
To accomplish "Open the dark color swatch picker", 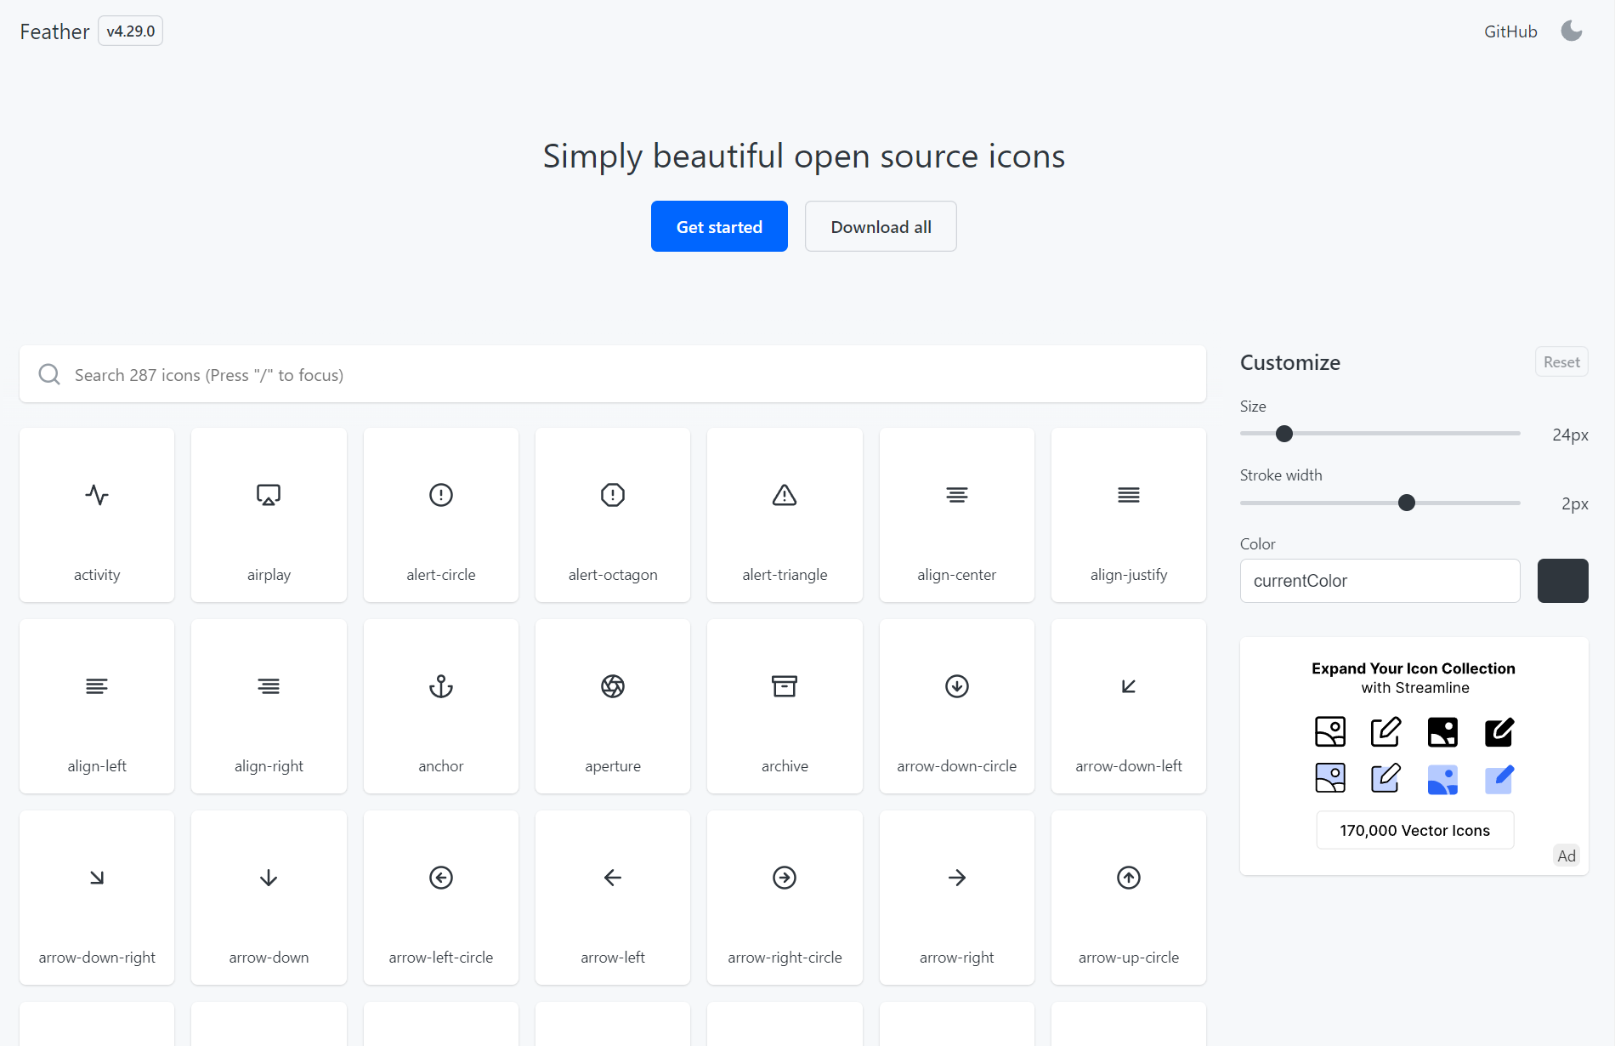I will pyautogui.click(x=1562, y=581).
